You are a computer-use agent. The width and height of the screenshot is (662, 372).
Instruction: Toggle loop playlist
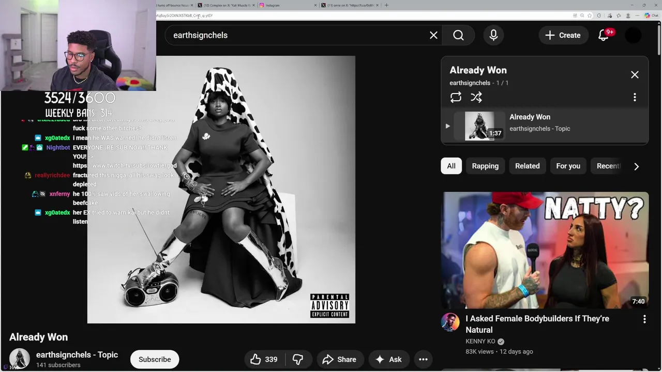(456, 97)
